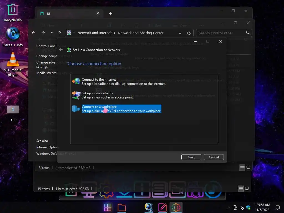Click the computers icon for Set up a new network

tap(76, 95)
